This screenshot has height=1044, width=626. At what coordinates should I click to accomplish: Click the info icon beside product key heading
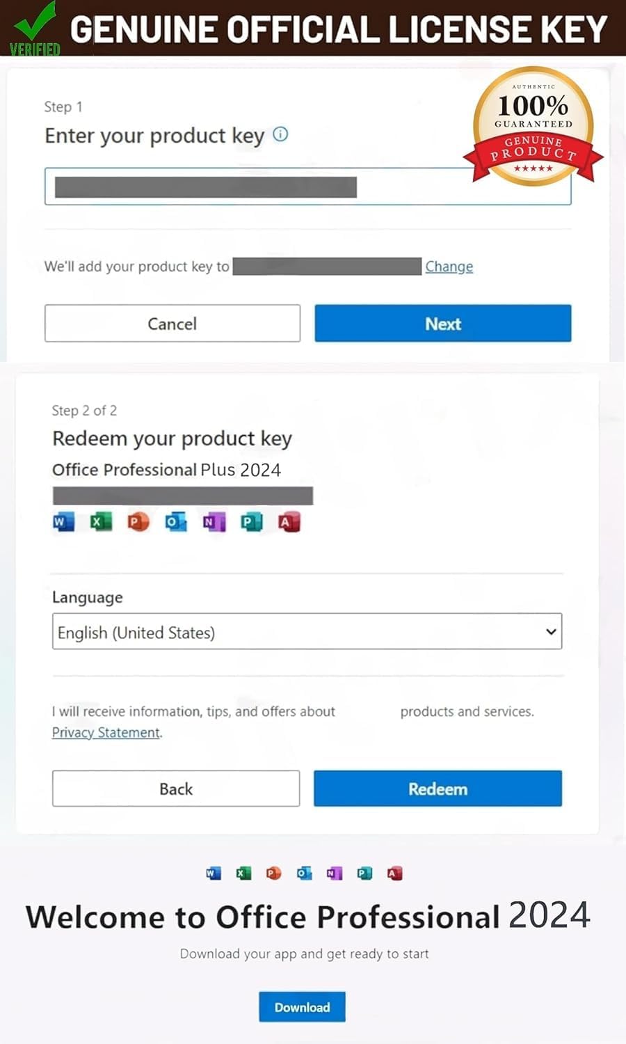point(280,134)
